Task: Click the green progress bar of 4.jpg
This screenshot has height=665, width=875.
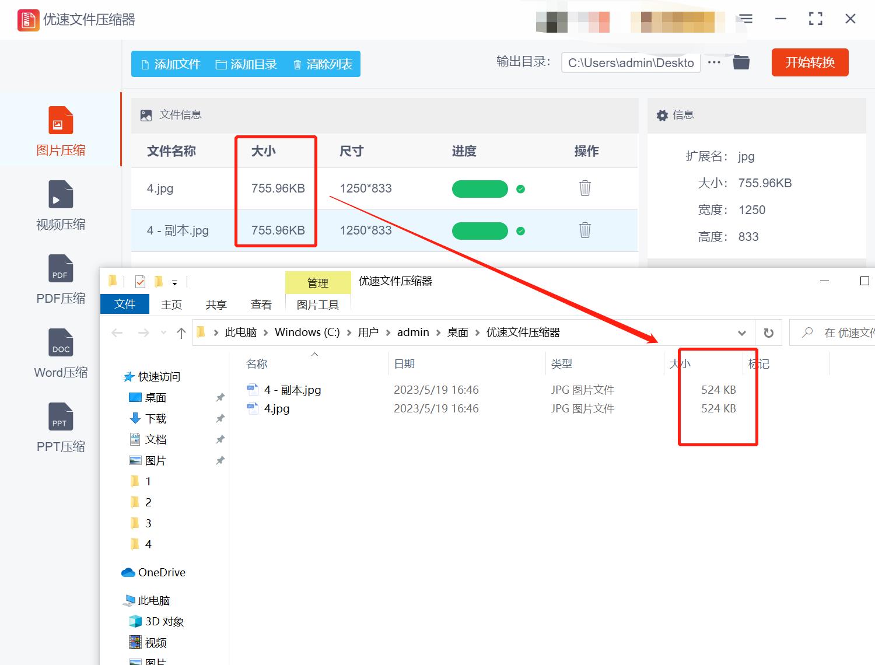Action: point(480,188)
